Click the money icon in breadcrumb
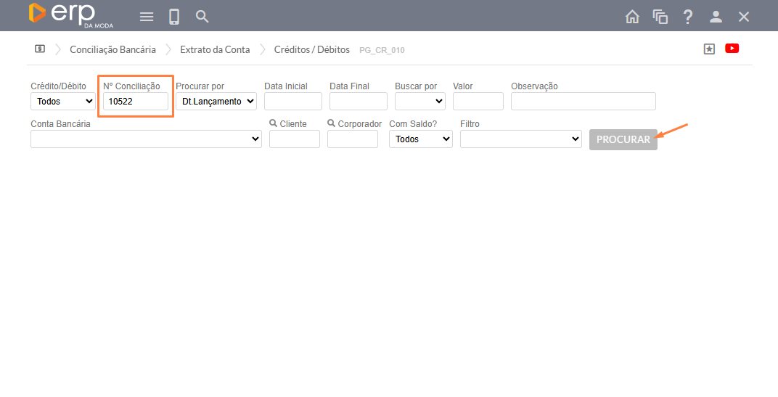The width and height of the screenshot is (778, 397). (40, 49)
